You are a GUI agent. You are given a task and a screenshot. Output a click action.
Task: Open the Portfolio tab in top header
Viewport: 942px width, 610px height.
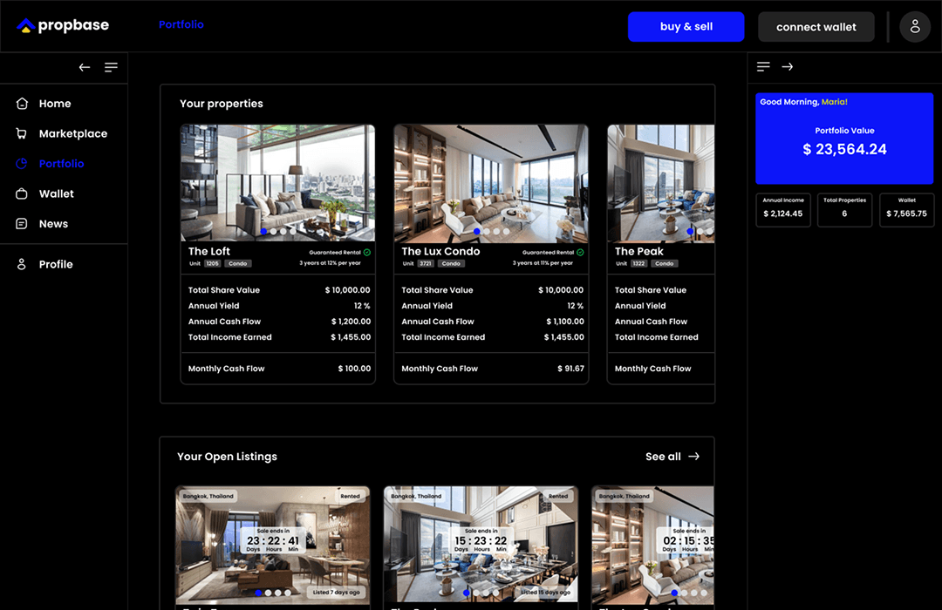[181, 24]
